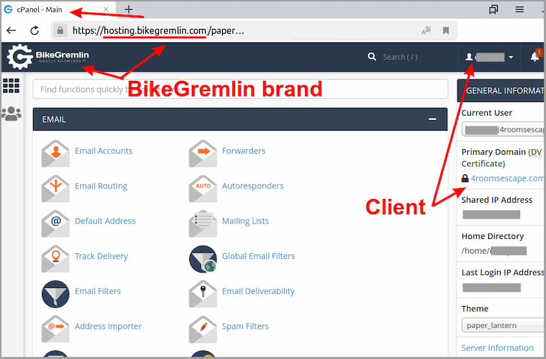
Task: Open Autoresponders link
Action: pyautogui.click(x=253, y=186)
